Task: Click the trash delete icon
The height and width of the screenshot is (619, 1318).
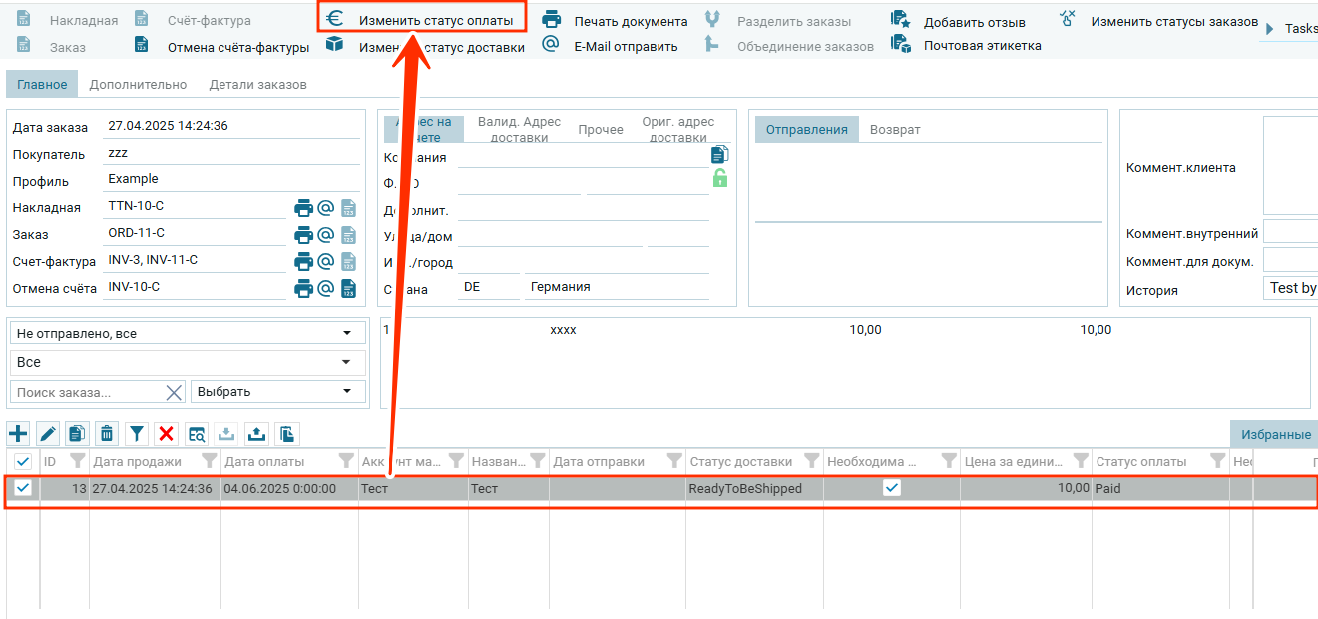Action: (x=107, y=434)
